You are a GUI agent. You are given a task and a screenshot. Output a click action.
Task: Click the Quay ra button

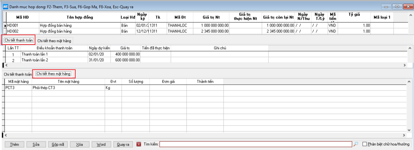click(123, 144)
